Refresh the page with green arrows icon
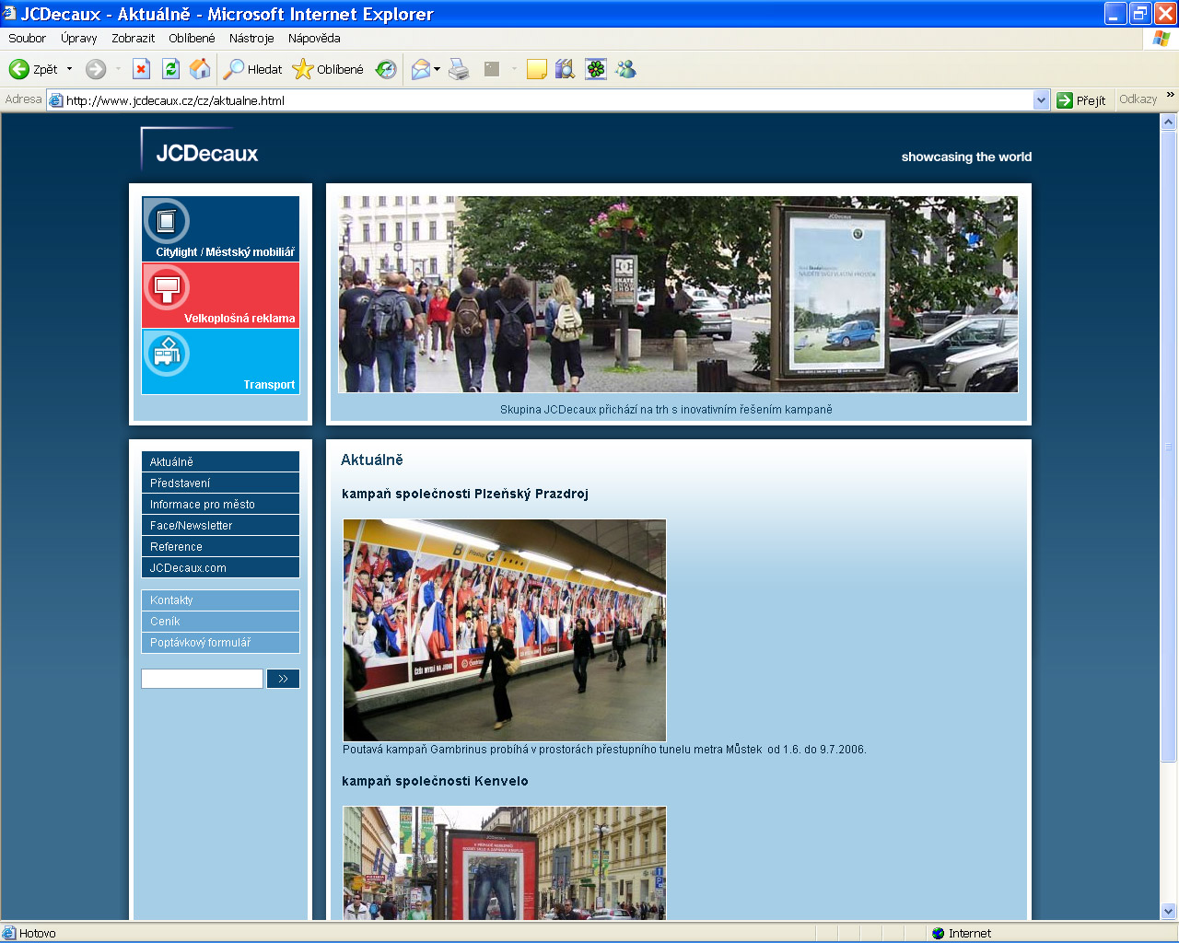 coord(170,69)
